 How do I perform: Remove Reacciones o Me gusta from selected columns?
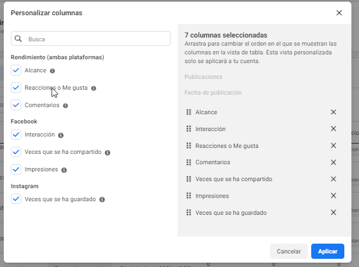click(x=333, y=146)
